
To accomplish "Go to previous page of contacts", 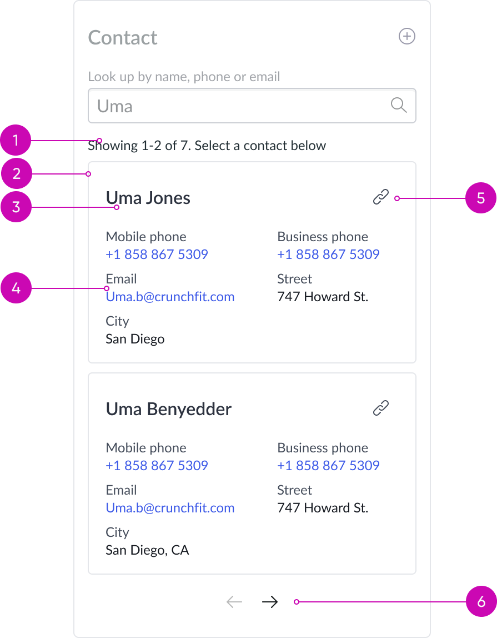I will (234, 602).
